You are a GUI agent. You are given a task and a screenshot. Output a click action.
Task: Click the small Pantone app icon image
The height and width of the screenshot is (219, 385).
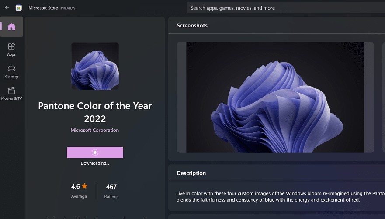pos(95,66)
